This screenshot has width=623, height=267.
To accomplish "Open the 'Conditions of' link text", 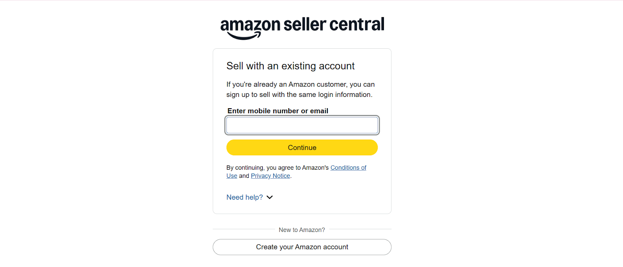I will (348, 168).
